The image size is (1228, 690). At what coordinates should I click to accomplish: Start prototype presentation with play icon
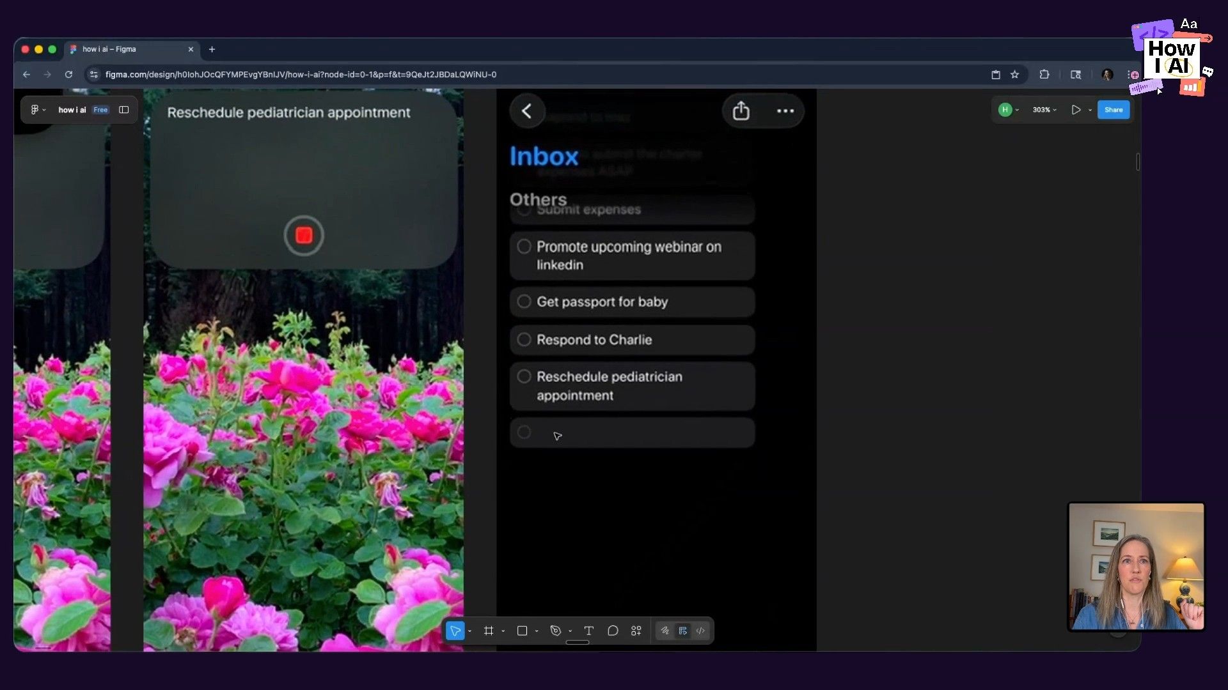1076,110
